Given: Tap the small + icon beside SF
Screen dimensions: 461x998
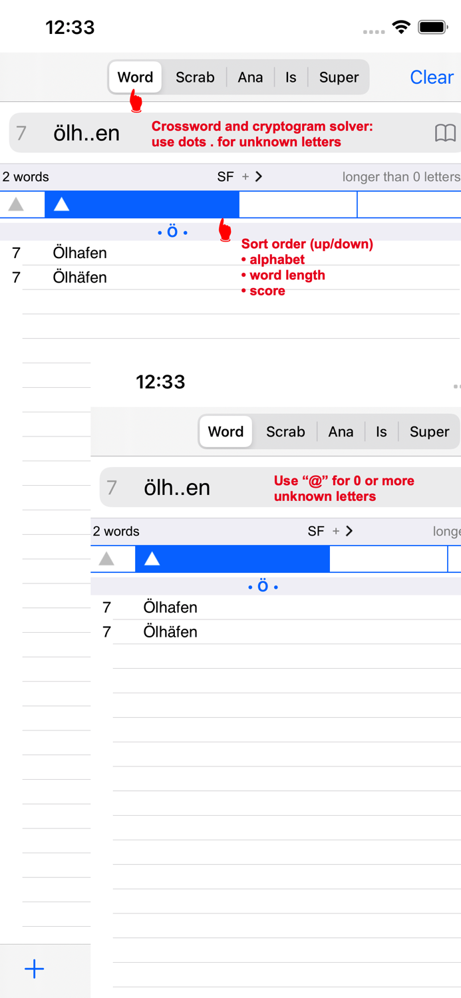Looking at the screenshot, I should (246, 177).
